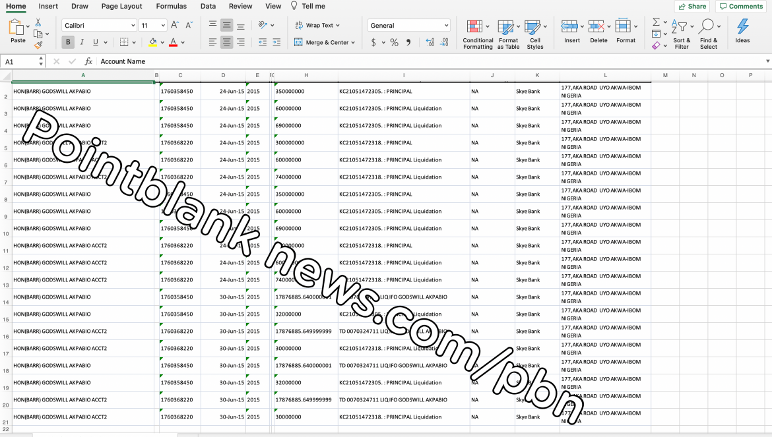Screen dimensions: 772x437
Task: Open the View tab
Action: (273, 7)
